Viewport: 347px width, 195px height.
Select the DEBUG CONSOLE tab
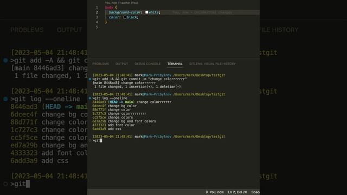tap(147, 64)
